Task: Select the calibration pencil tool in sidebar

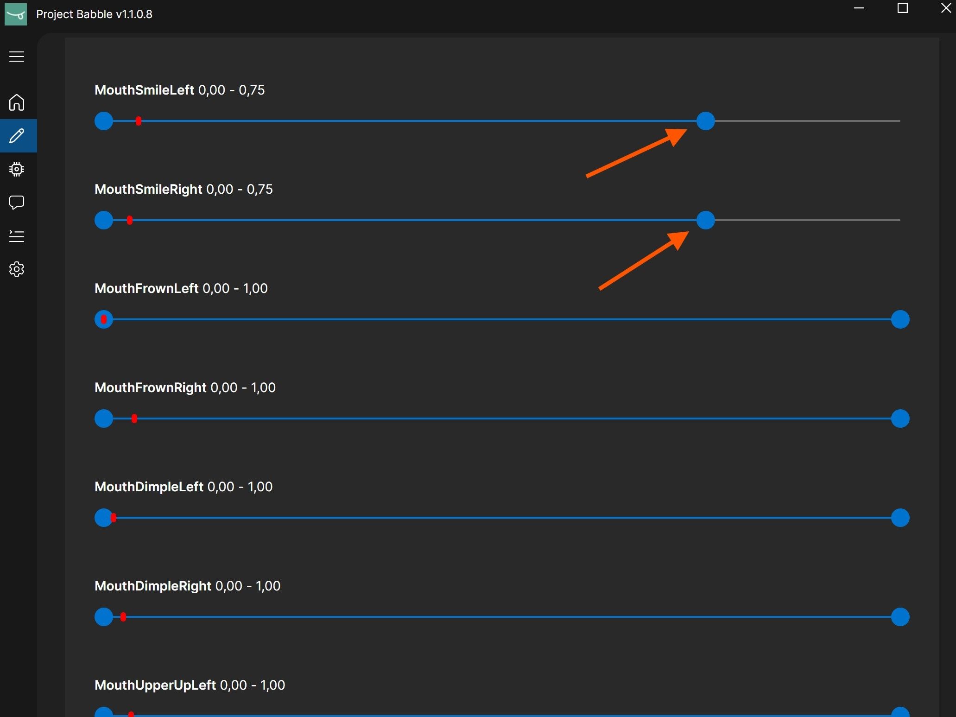Action: pyautogui.click(x=17, y=136)
